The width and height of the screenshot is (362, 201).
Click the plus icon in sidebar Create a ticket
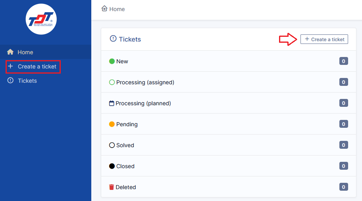point(10,66)
